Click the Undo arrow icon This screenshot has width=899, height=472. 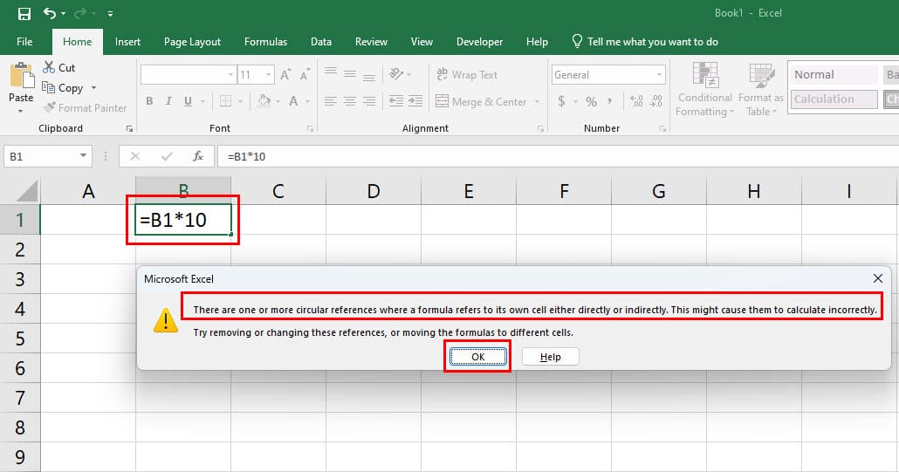[x=50, y=13]
